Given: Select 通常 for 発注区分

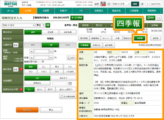Looking at the screenshot, I should (x=33, y=32).
